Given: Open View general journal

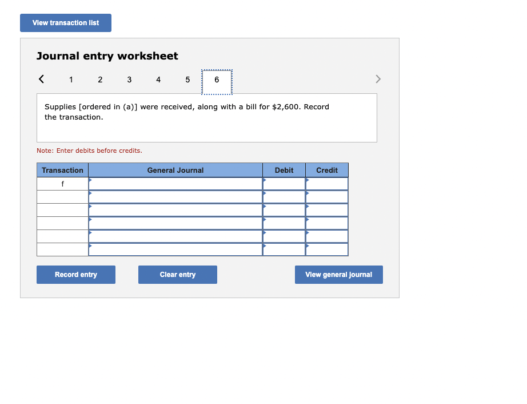Looking at the screenshot, I should 339,275.
